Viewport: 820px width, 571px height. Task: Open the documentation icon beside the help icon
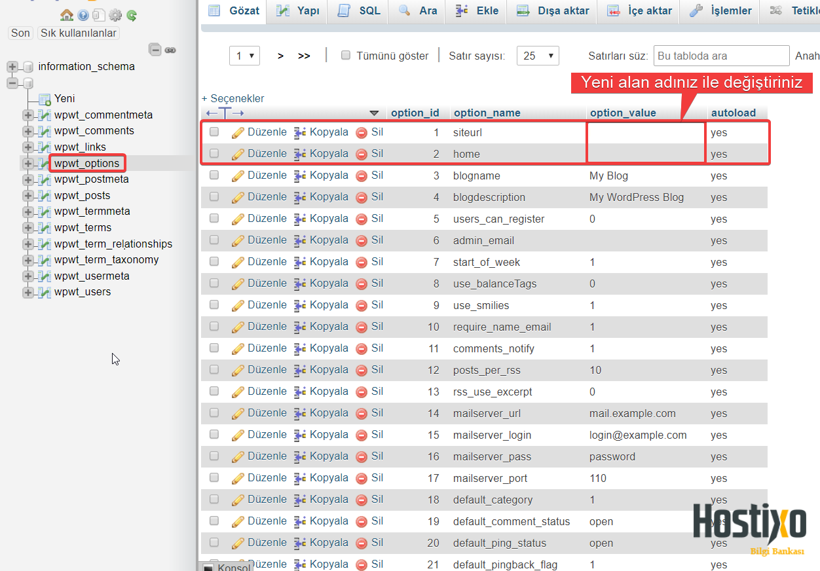tap(99, 15)
